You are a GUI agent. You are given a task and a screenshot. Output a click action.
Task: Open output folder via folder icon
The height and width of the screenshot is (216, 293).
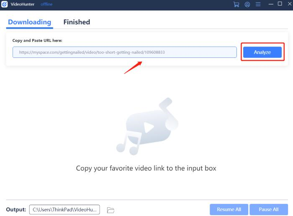(111, 210)
